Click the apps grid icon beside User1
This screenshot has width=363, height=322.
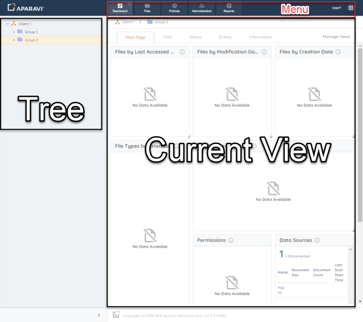pos(351,8)
